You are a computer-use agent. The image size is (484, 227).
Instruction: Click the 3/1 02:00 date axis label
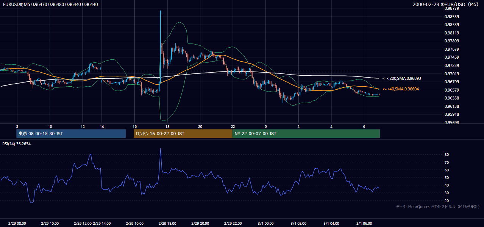coord(298,224)
